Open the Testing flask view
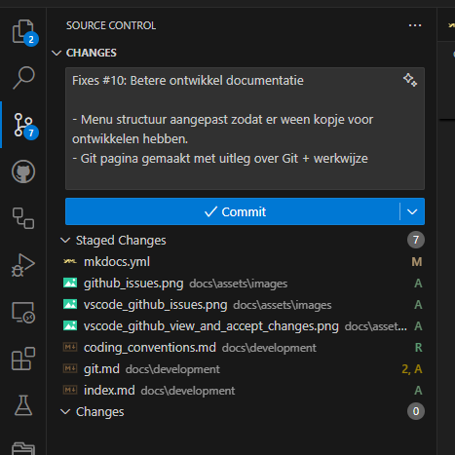 coord(23,405)
